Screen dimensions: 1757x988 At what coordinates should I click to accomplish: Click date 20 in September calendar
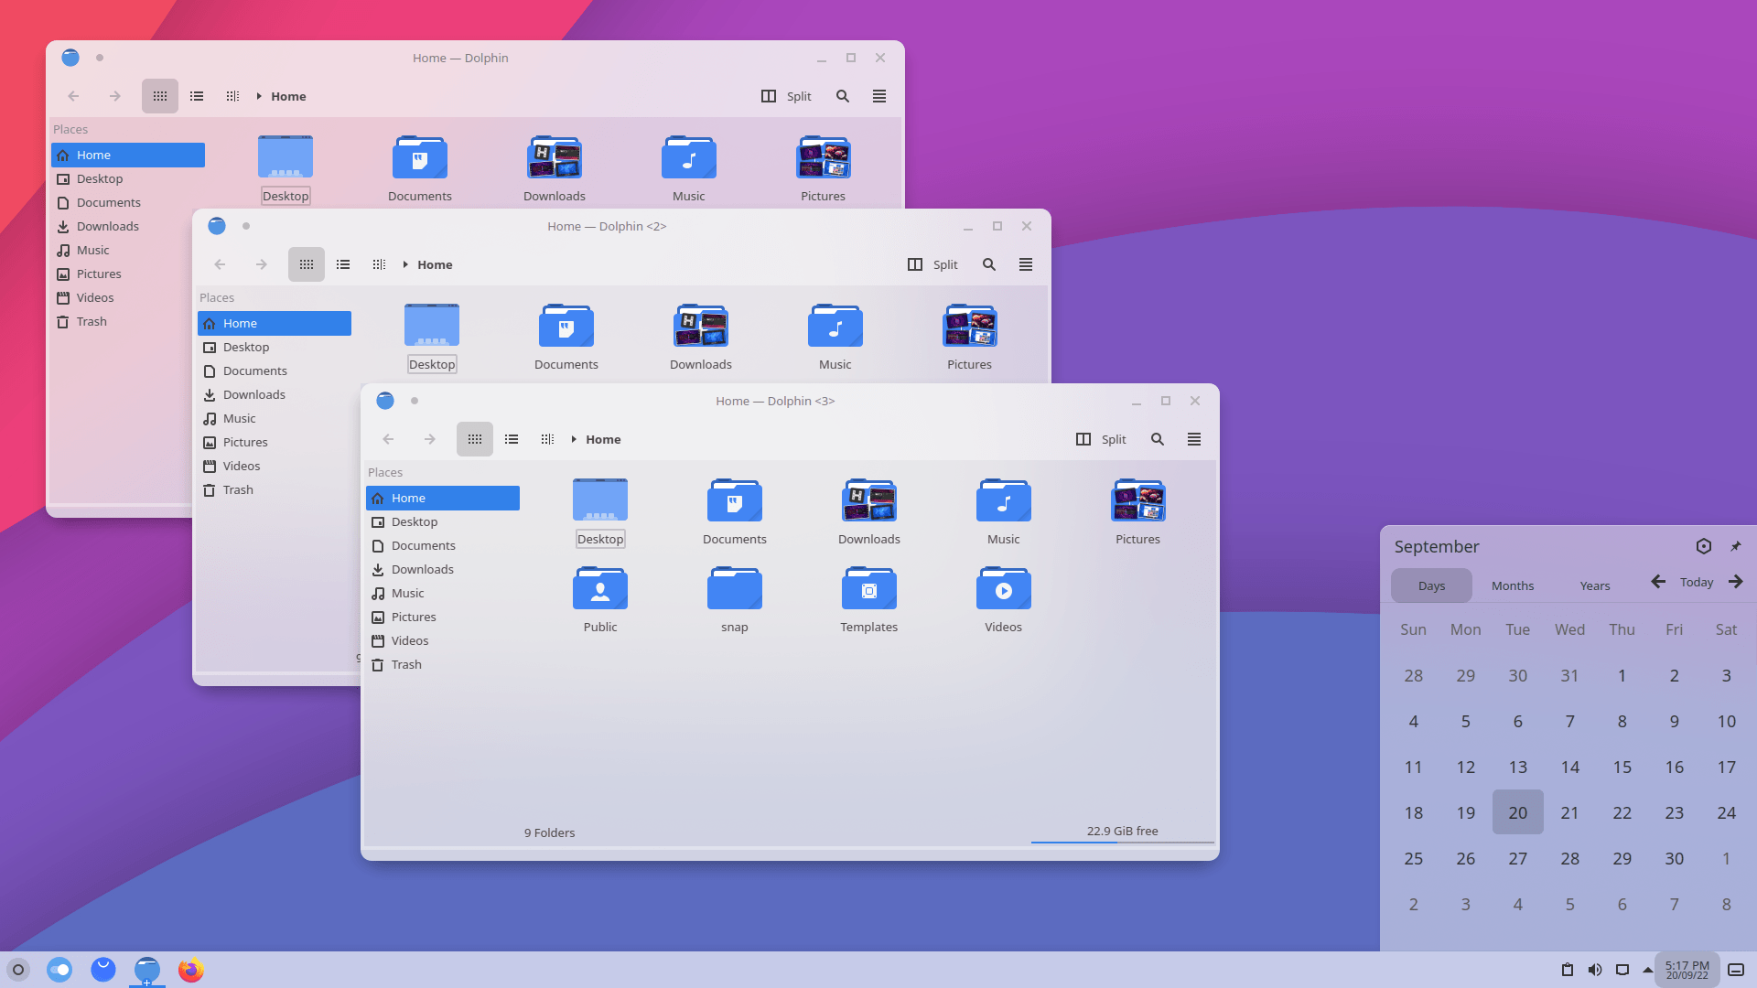point(1518,811)
